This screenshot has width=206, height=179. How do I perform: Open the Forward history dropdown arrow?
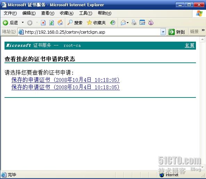click(37, 23)
